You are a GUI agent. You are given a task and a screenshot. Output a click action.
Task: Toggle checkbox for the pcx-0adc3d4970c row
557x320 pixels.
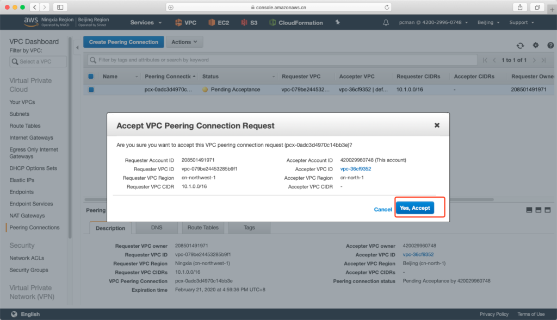click(91, 90)
